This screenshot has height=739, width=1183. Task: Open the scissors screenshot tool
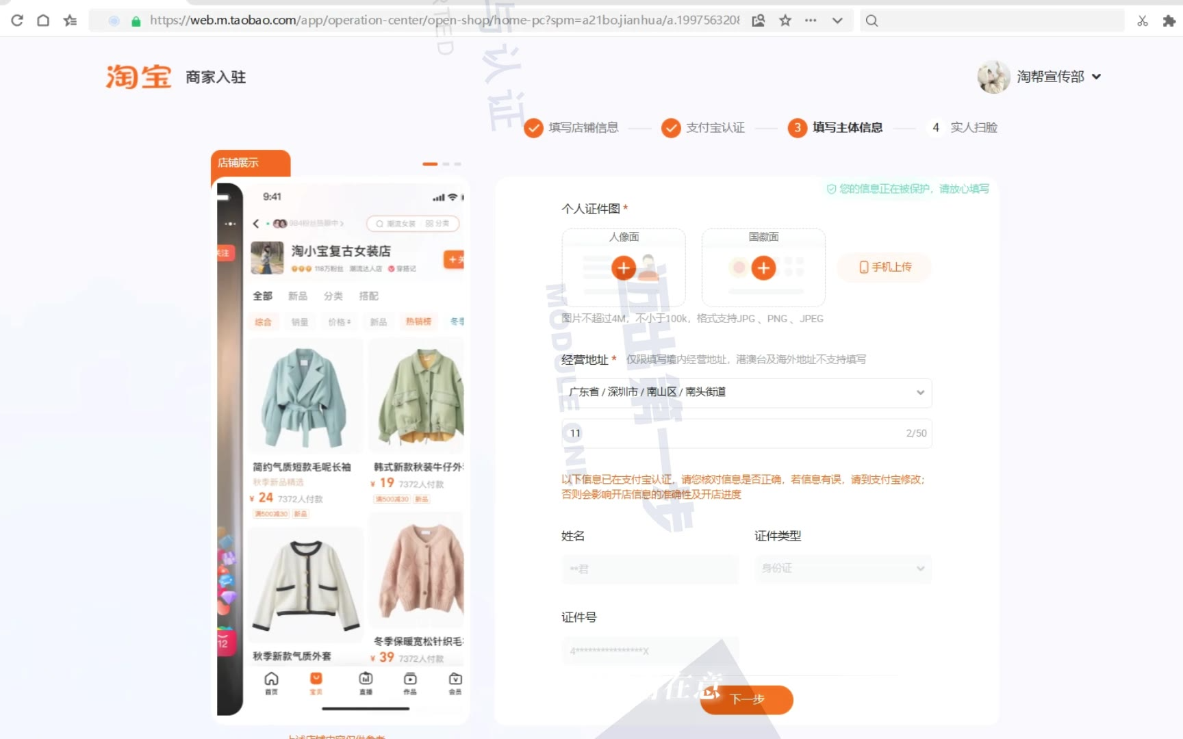tap(1143, 21)
